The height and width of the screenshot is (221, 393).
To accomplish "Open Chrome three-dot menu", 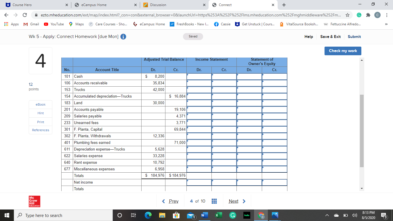I will [x=387, y=15].
